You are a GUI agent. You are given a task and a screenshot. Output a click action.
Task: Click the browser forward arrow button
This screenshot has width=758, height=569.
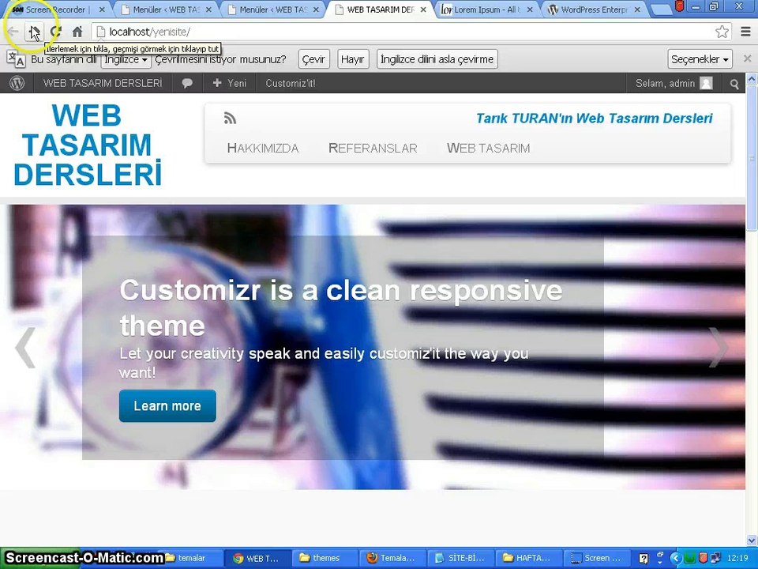tap(34, 32)
